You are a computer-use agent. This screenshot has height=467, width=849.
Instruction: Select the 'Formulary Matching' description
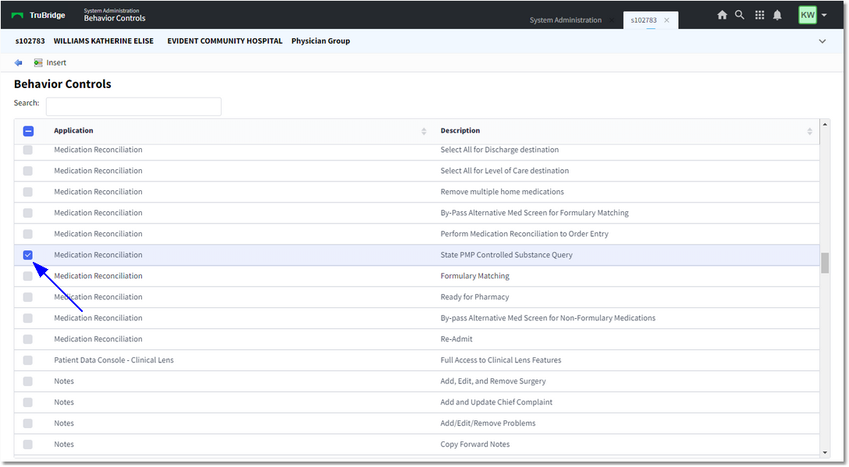(x=475, y=276)
